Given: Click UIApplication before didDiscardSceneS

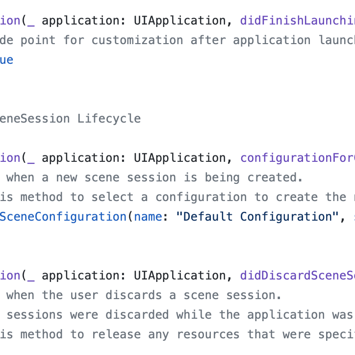Looking at the screenshot, I should [180, 276].
